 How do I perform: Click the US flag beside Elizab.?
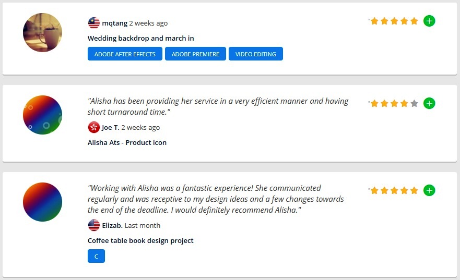tap(94, 225)
